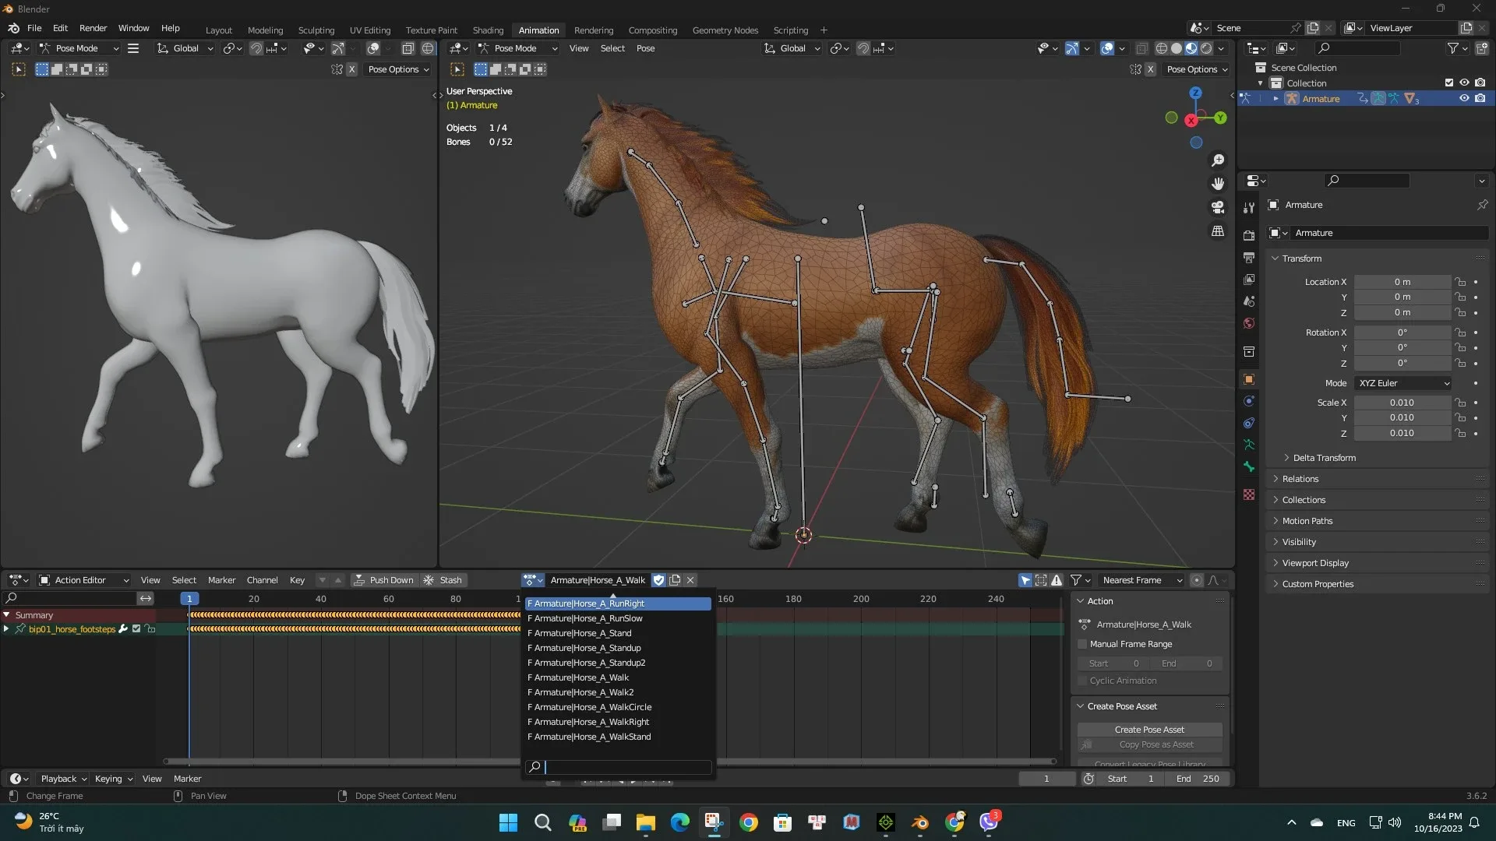Select rendered viewport shading
This screenshot has width=1496, height=841.
[x=1206, y=48]
